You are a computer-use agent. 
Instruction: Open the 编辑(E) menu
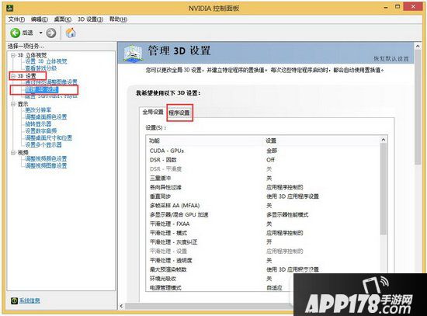(40, 19)
